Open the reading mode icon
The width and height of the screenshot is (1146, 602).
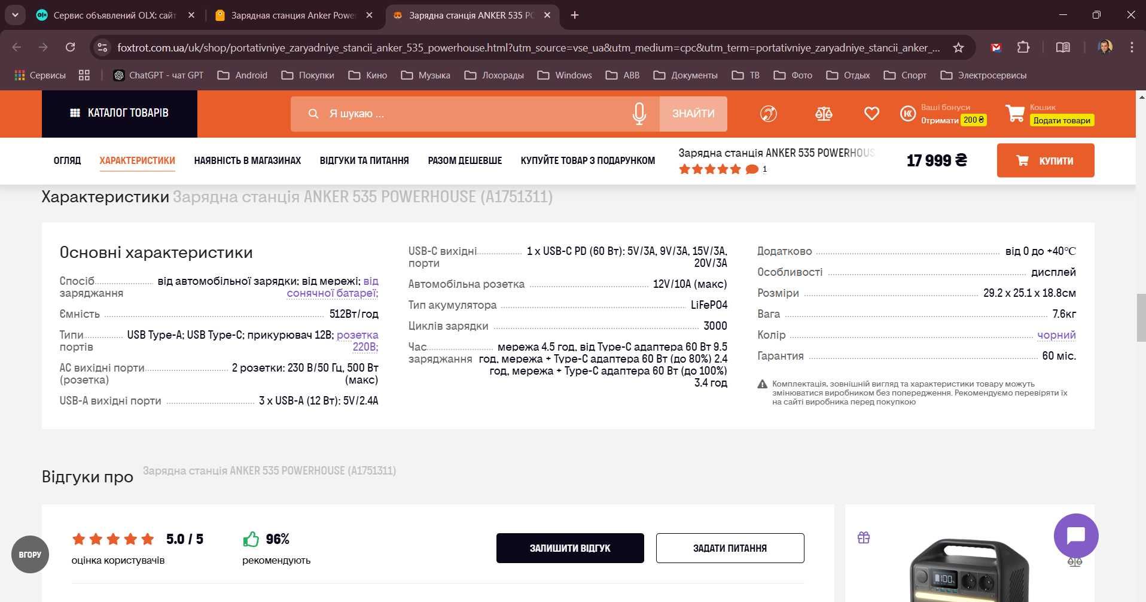(1063, 47)
